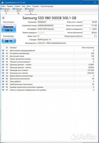Close the CrystalDiskInfo window
The width and height of the screenshot is (99, 143).
(x=95, y=2)
